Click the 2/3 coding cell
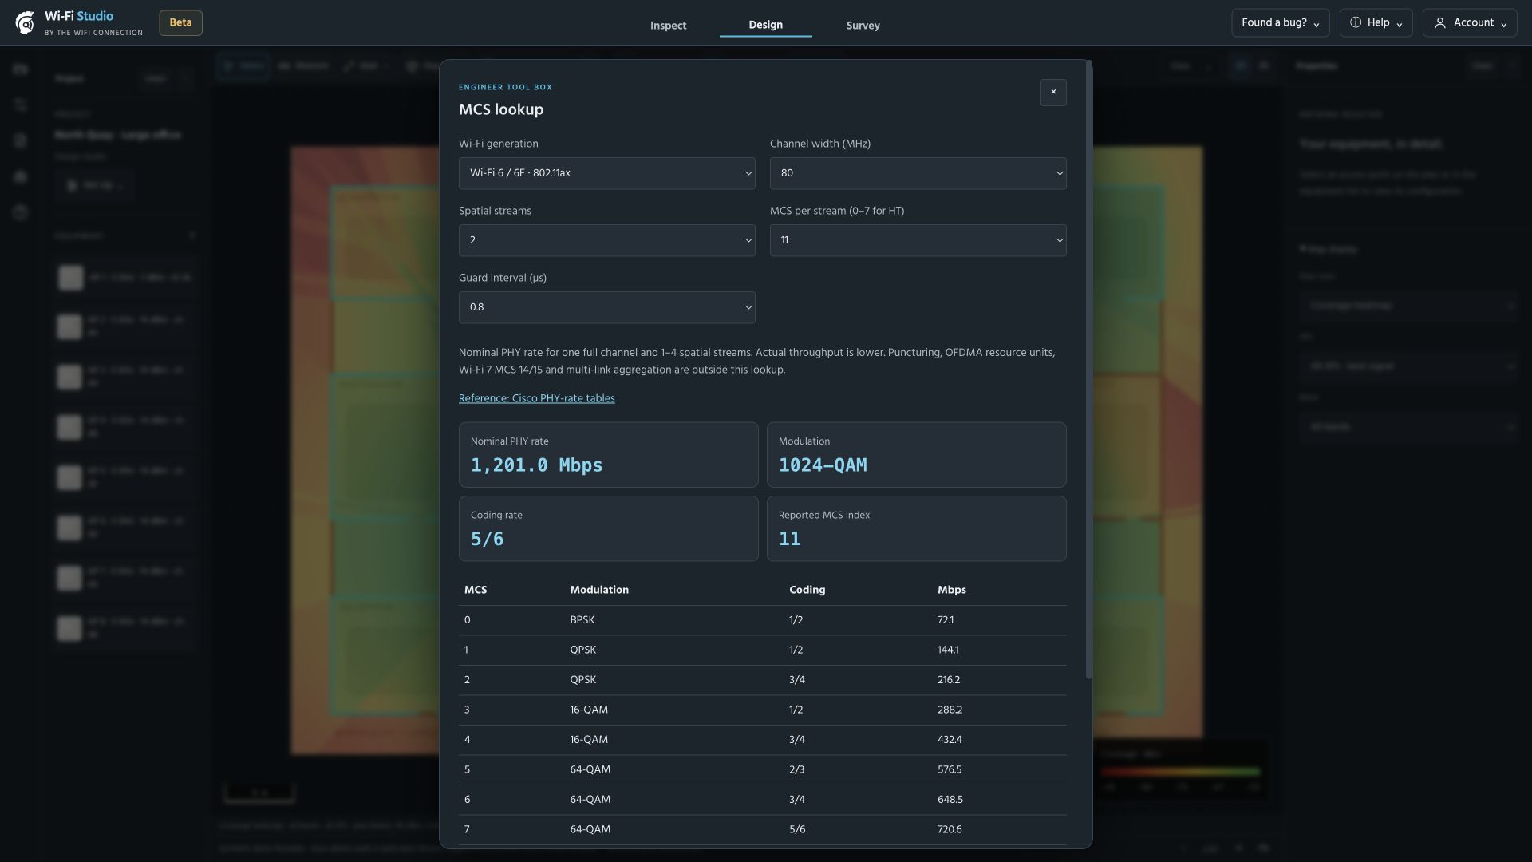 click(796, 770)
